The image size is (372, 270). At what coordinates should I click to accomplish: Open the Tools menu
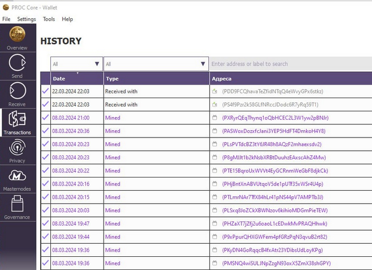(x=49, y=19)
